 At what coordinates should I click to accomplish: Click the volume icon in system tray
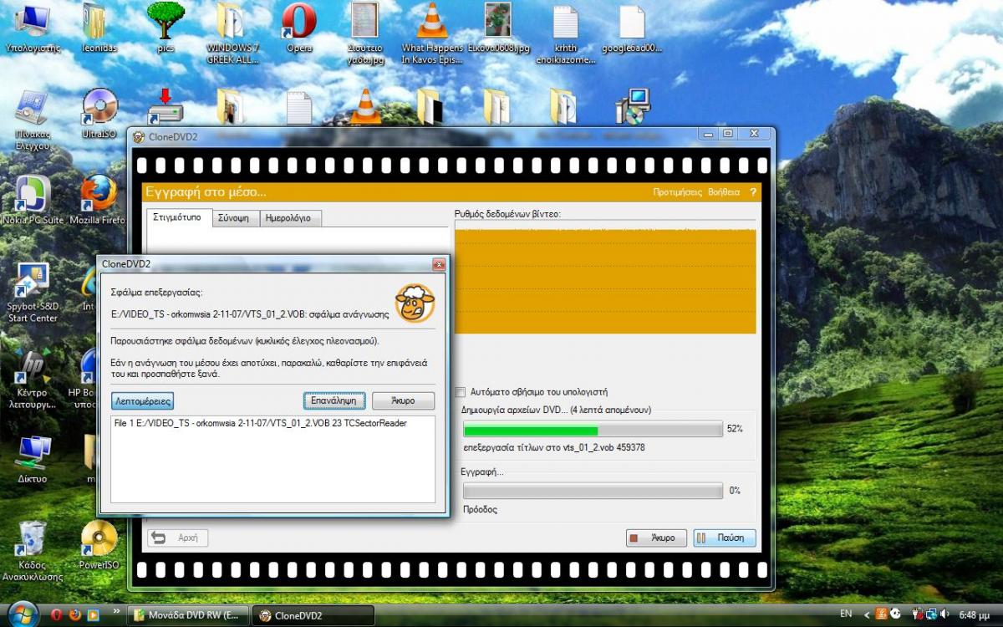coord(944,614)
